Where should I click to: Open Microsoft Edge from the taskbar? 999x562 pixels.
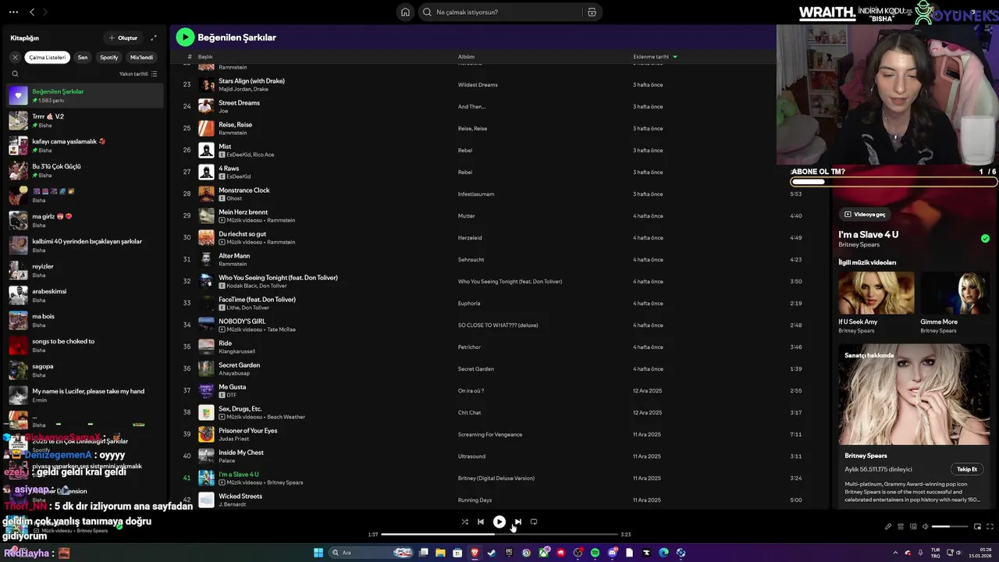tap(663, 553)
